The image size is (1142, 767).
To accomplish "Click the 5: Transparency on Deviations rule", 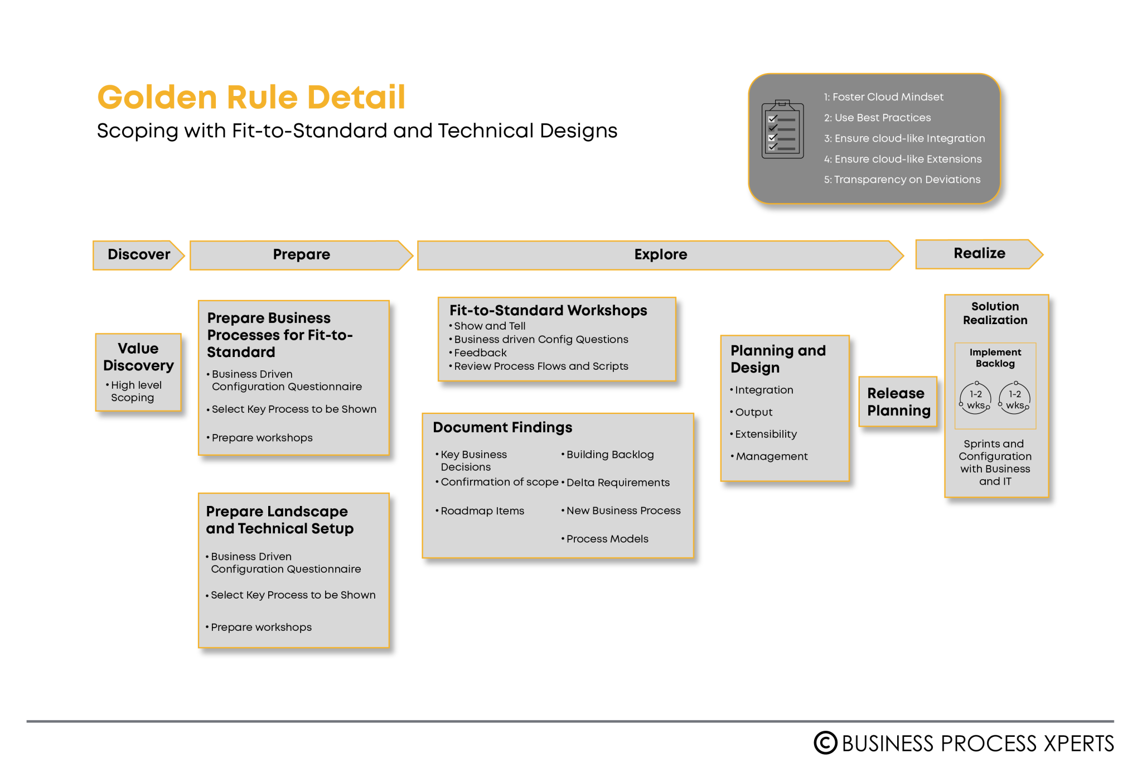I will pos(902,179).
